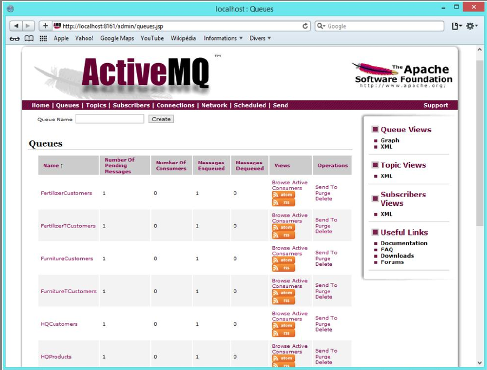Click the atom feed icon for FertilizerCustomers

coord(283,195)
